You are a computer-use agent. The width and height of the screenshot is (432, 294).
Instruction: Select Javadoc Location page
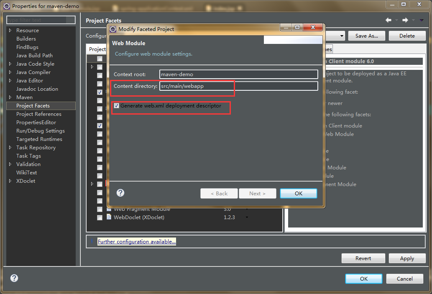tap(37, 89)
